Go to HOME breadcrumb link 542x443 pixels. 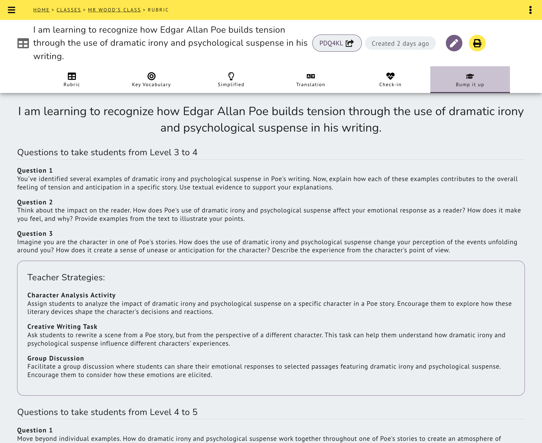point(41,10)
